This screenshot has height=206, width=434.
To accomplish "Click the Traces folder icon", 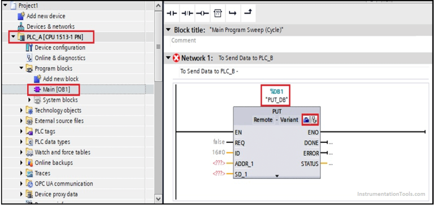I will (29, 173).
